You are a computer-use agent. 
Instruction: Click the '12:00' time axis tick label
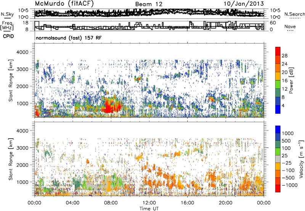point(149,203)
